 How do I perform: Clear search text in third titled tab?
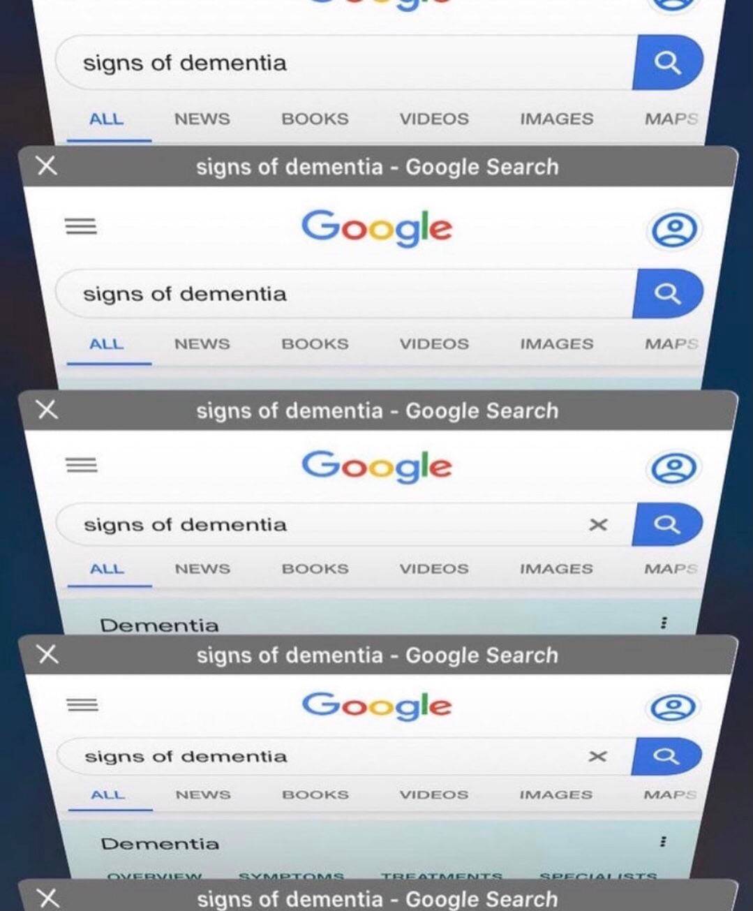click(597, 756)
